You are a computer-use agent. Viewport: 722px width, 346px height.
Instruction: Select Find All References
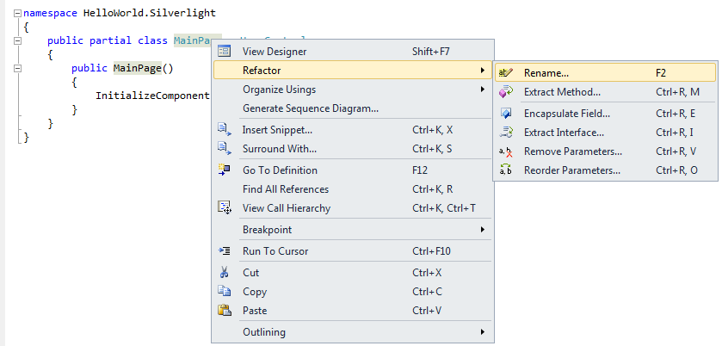point(352,188)
